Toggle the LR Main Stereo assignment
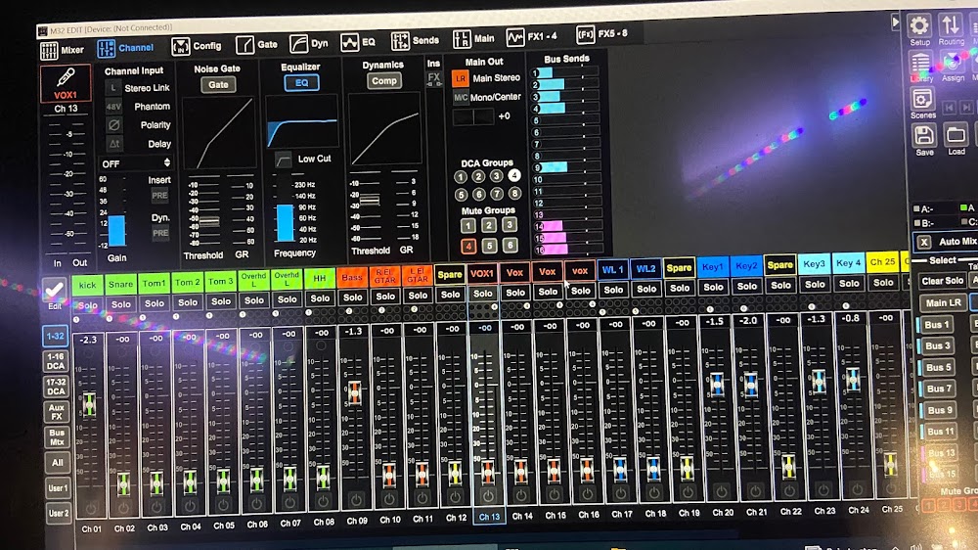The height and width of the screenshot is (550, 978). (461, 78)
